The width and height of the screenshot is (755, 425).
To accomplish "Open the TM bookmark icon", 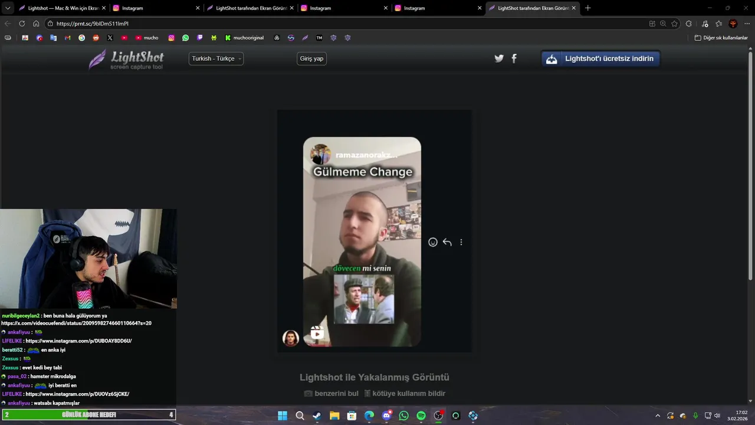I will [x=319, y=38].
